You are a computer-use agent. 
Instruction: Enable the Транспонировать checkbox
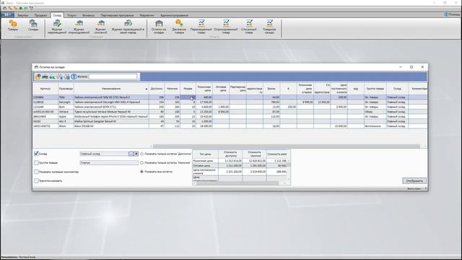(36, 181)
